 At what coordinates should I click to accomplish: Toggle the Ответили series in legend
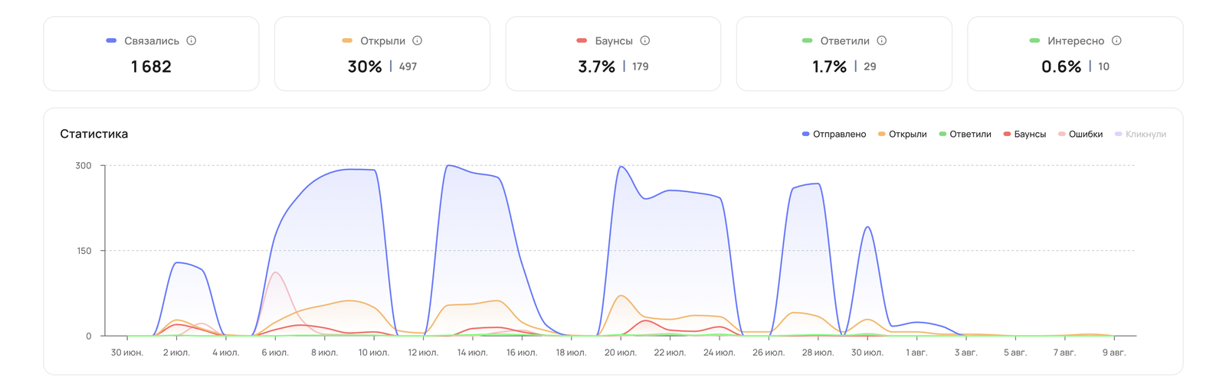point(965,134)
